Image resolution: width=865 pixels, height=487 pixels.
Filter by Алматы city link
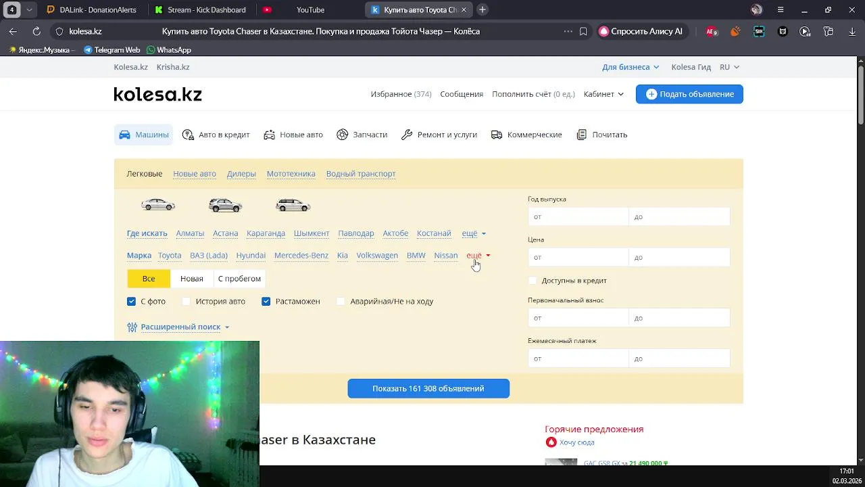click(190, 233)
